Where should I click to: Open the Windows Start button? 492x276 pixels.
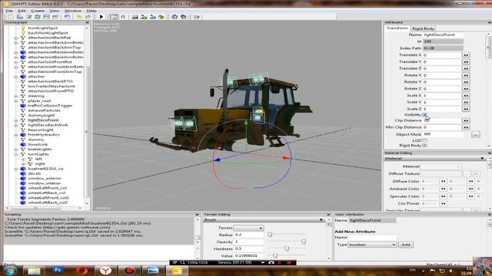tap(10, 270)
